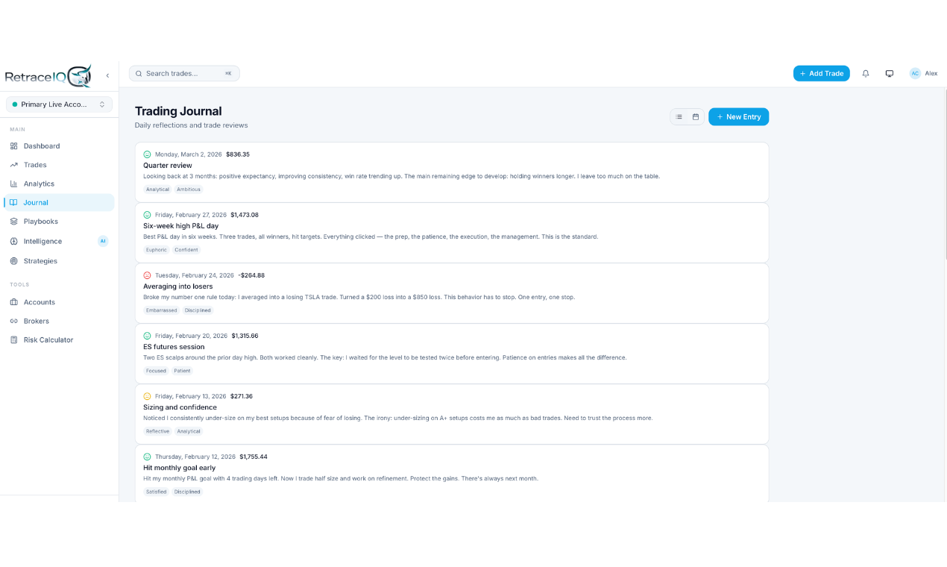Open notifications via the bell icon
The width and height of the screenshot is (947, 567).
[865, 73]
